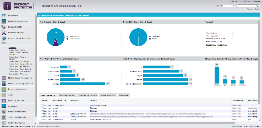Switch to Latest Alerts tab
The width and height of the screenshot is (262, 128).
124,95
